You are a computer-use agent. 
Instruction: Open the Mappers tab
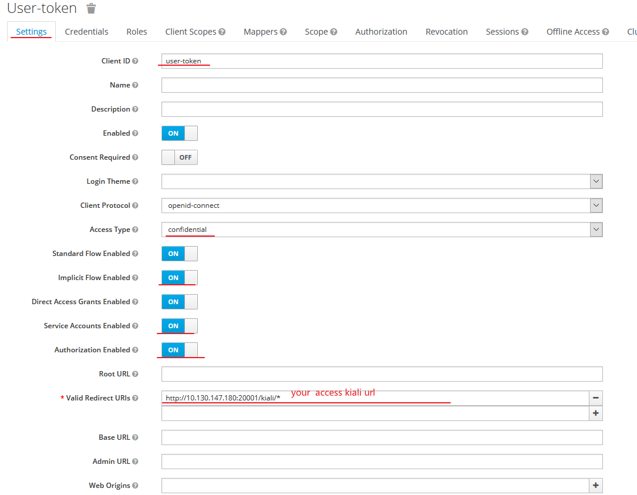(261, 32)
